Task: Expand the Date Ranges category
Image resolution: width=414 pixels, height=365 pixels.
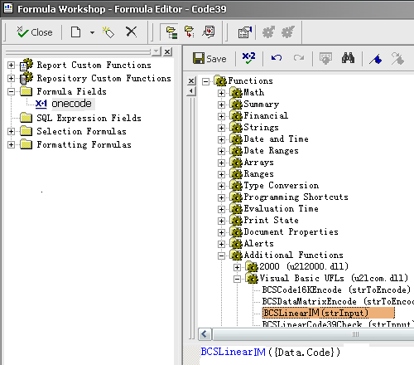Action: point(221,151)
